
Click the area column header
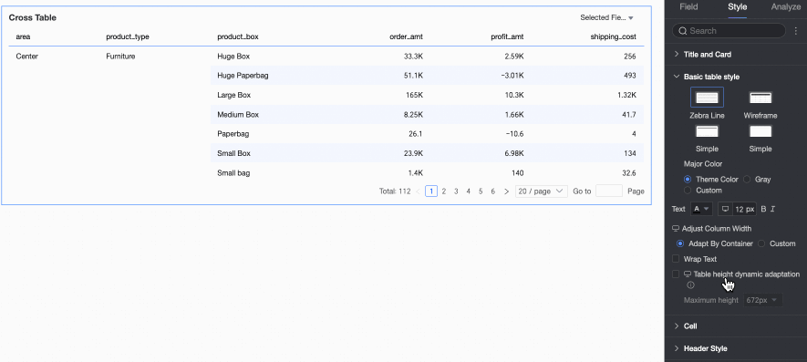[x=23, y=36]
